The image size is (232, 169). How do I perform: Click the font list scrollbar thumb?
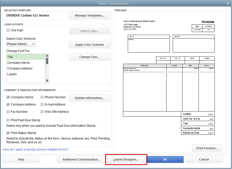(47, 61)
